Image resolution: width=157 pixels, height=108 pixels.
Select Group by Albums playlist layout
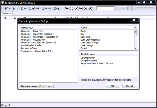click(89, 61)
